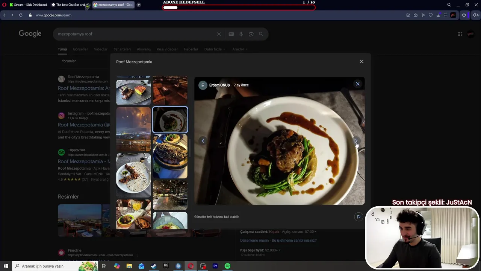Open Steam from the taskbar
Viewport: 481px width, 271px height.
point(154,266)
